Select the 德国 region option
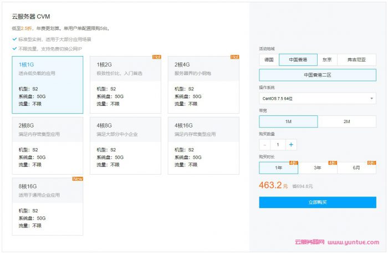Screen dimensions: 388x254 click(x=269, y=60)
